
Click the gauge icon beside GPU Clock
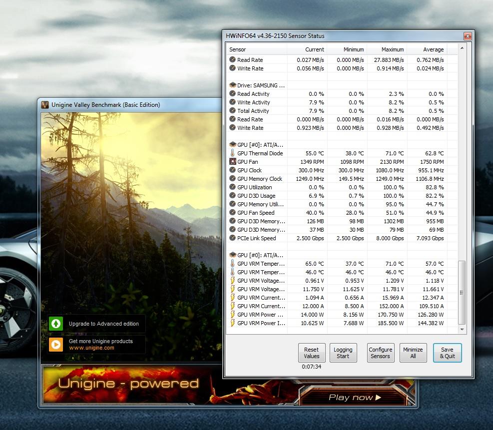click(x=232, y=170)
